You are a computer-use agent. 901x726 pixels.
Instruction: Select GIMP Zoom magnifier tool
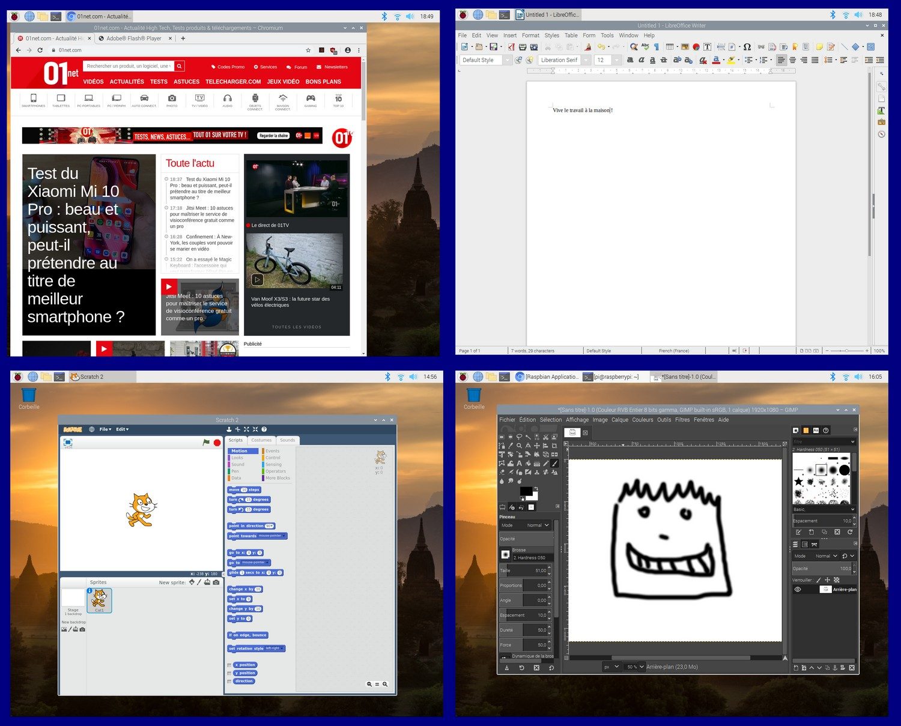click(x=519, y=446)
